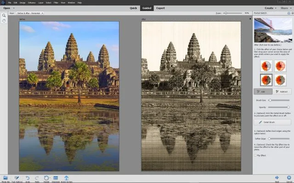The width and height of the screenshot is (294, 183).
Task: Activate the Subtract brush mode
Action: [x=282, y=91]
